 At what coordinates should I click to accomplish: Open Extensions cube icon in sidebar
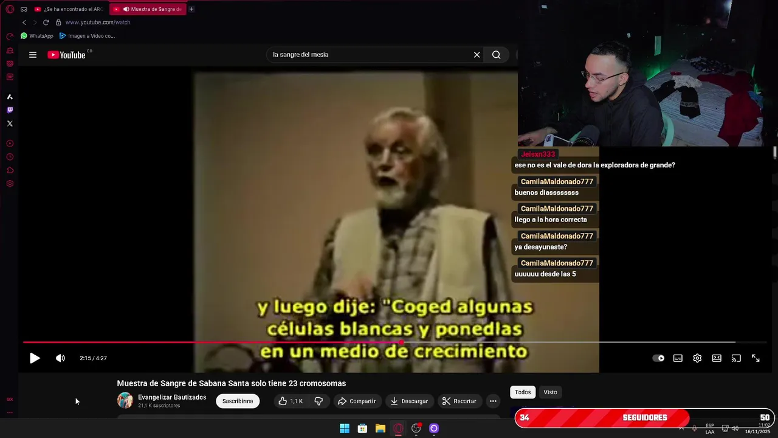10,170
